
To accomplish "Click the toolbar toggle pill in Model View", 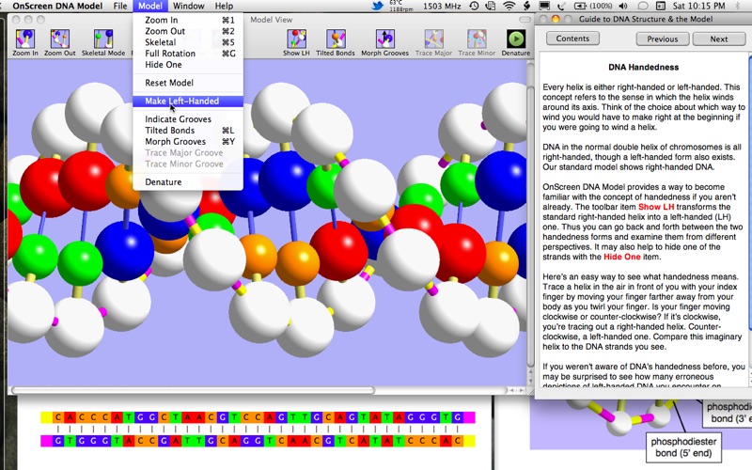I will 525,20.
